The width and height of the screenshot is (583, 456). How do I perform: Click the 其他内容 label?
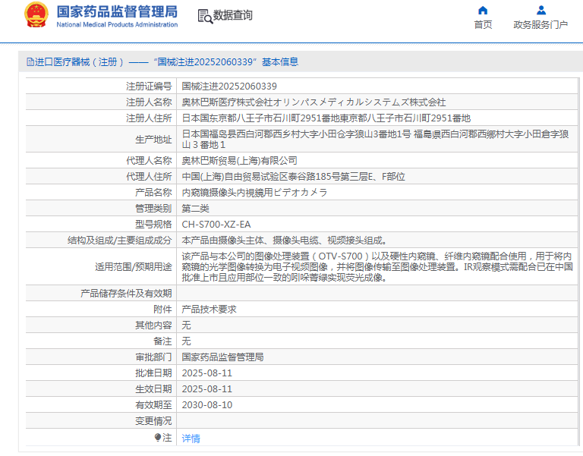153,325
